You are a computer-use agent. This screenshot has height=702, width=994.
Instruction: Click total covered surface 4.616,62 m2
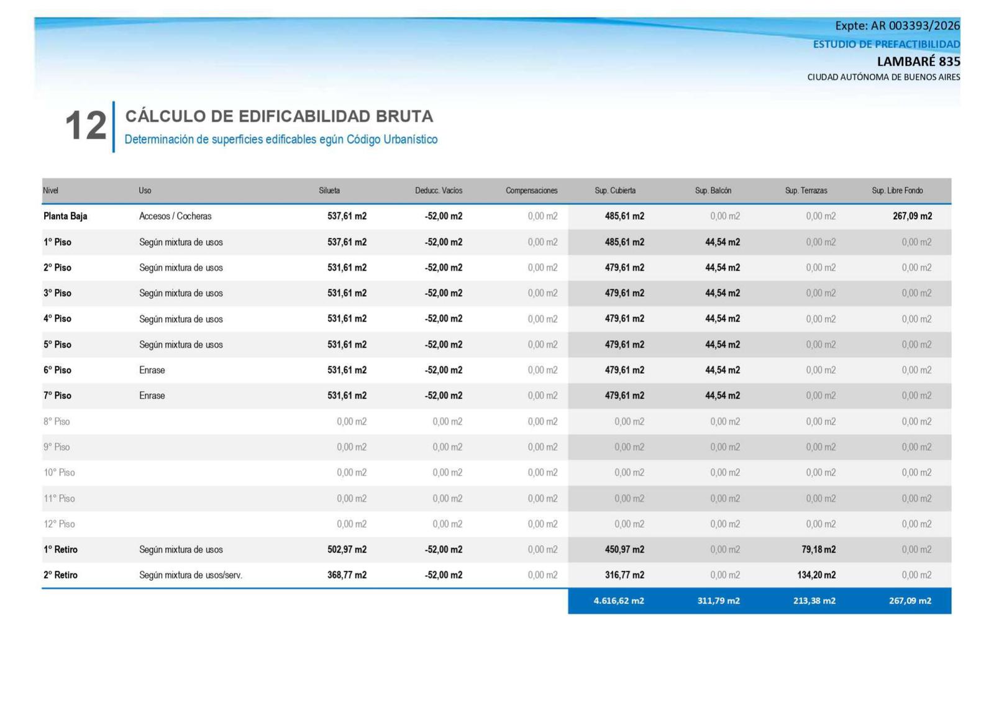pyautogui.click(x=619, y=601)
